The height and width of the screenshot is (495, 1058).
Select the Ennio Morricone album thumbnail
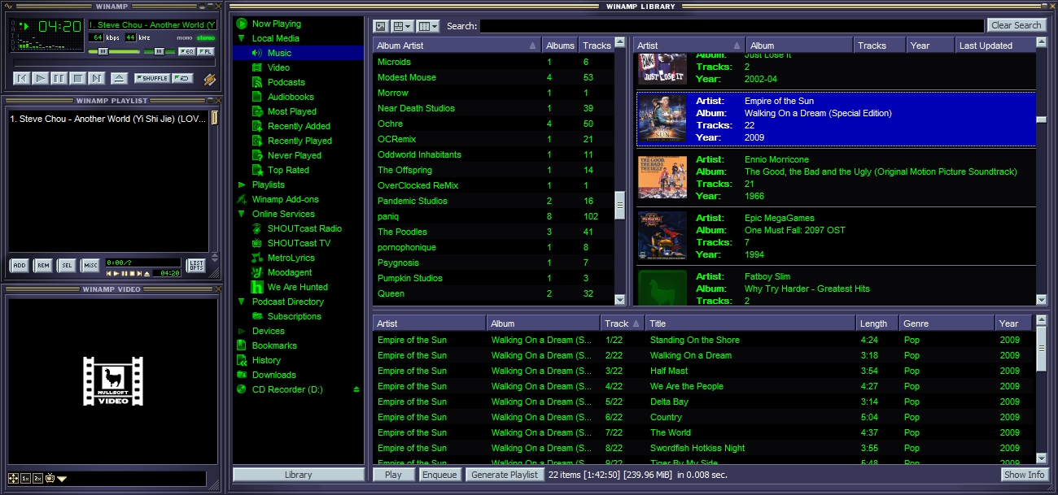point(662,177)
